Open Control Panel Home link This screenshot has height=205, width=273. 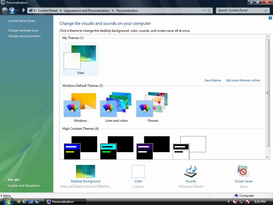point(21,21)
